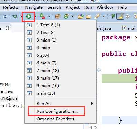Click Java icon beside 'main (15)'
This screenshot has width=137, height=129.
[29, 93]
